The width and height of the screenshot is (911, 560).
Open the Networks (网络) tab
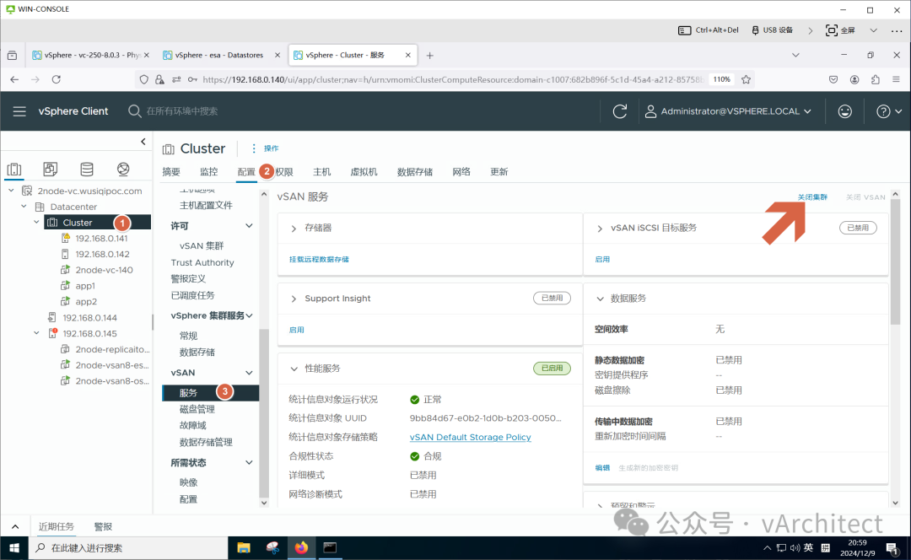pyautogui.click(x=461, y=172)
